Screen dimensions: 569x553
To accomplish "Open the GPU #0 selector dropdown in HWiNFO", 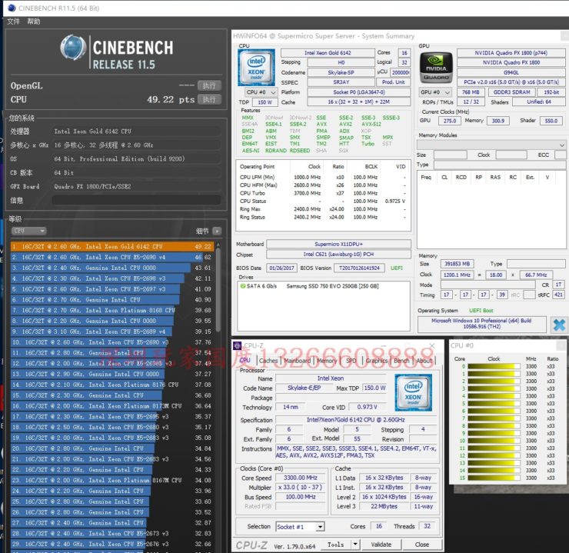I will tap(435, 92).
